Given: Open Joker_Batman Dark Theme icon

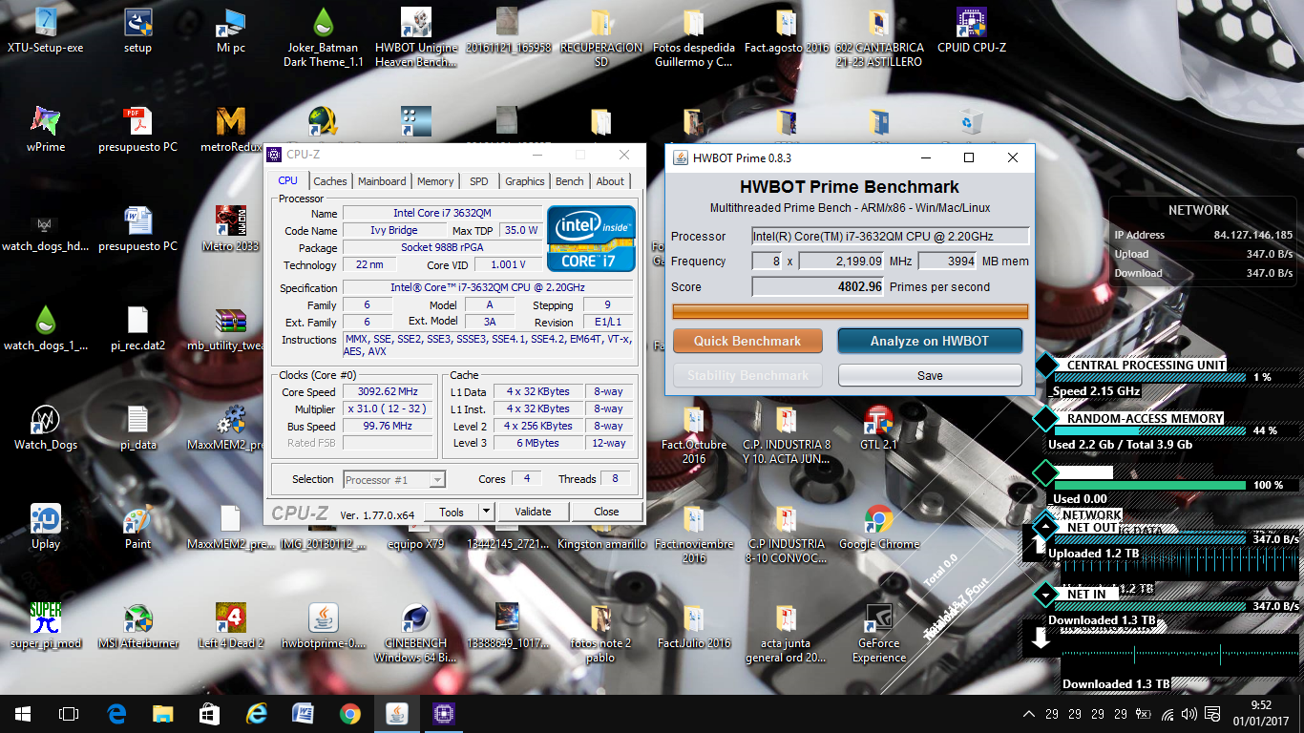Looking at the screenshot, I should [324, 38].
